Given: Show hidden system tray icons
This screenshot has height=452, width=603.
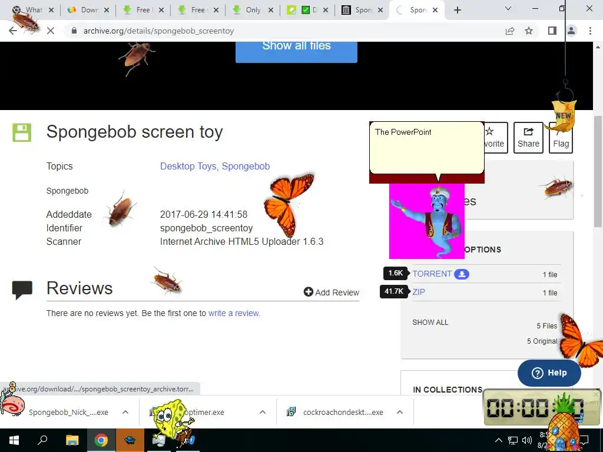Looking at the screenshot, I should pos(498,440).
